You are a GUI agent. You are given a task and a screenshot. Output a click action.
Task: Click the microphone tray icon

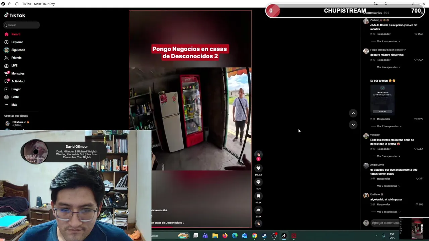(384, 236)
